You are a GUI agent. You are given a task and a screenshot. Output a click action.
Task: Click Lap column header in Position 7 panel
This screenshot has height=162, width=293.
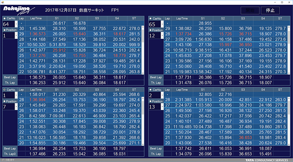click(21, 89)
